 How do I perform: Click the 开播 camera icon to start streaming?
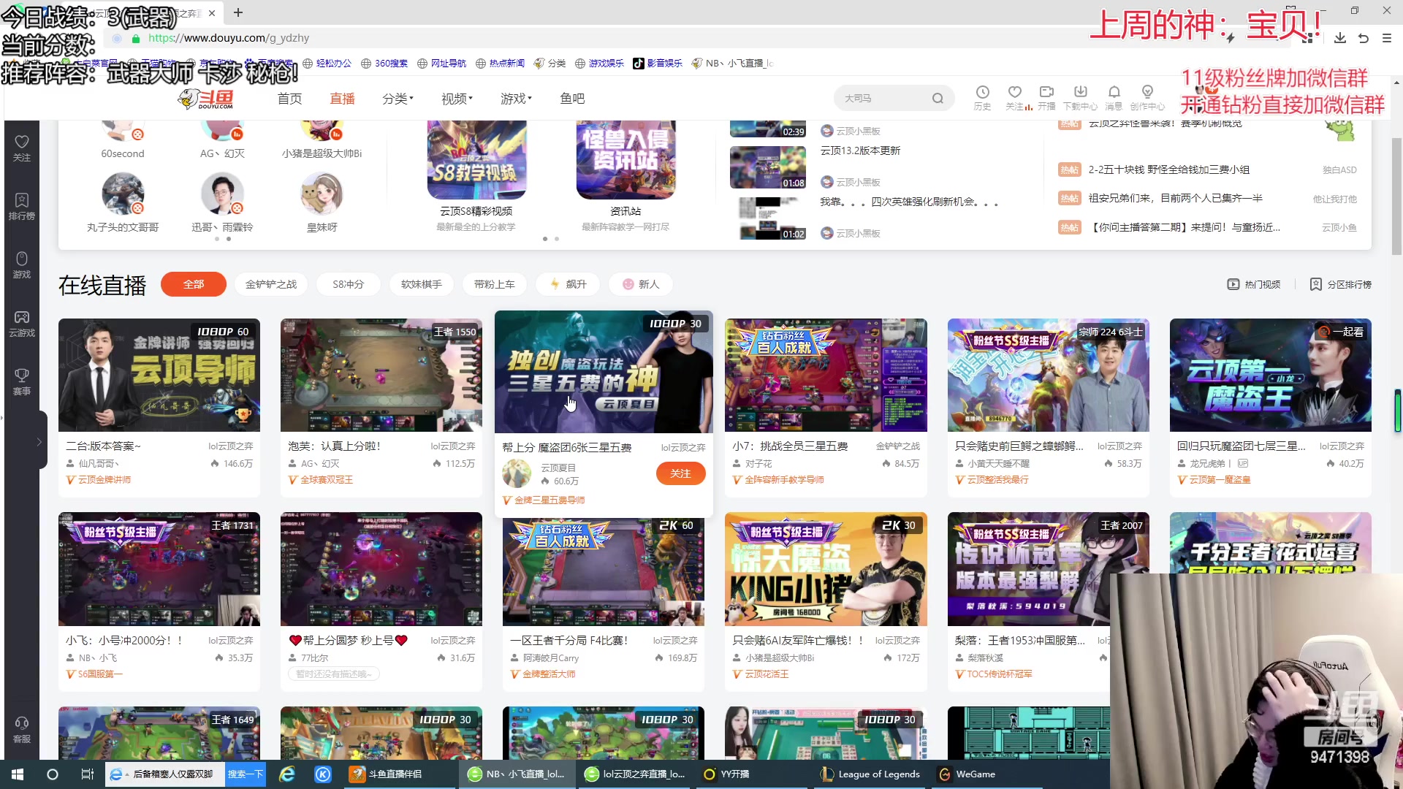click(x=1046, y=97)
